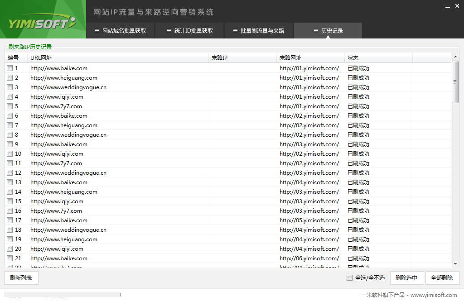Sort by the 编号 column header
This screenshot has height=301, width=464.
click(16, 57)
